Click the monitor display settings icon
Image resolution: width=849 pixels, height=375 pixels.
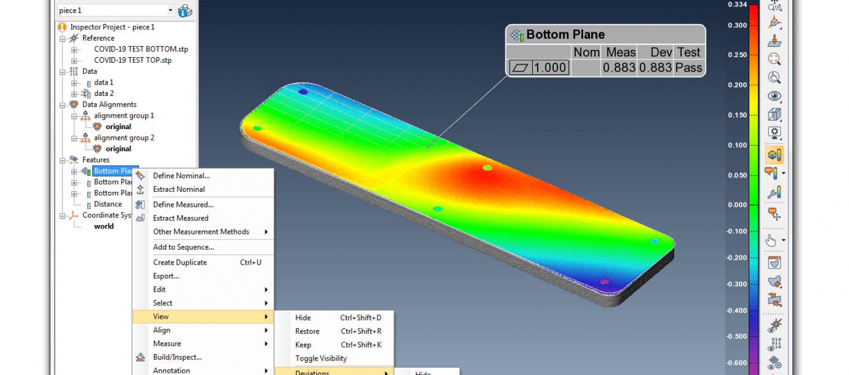pos(774,132)
